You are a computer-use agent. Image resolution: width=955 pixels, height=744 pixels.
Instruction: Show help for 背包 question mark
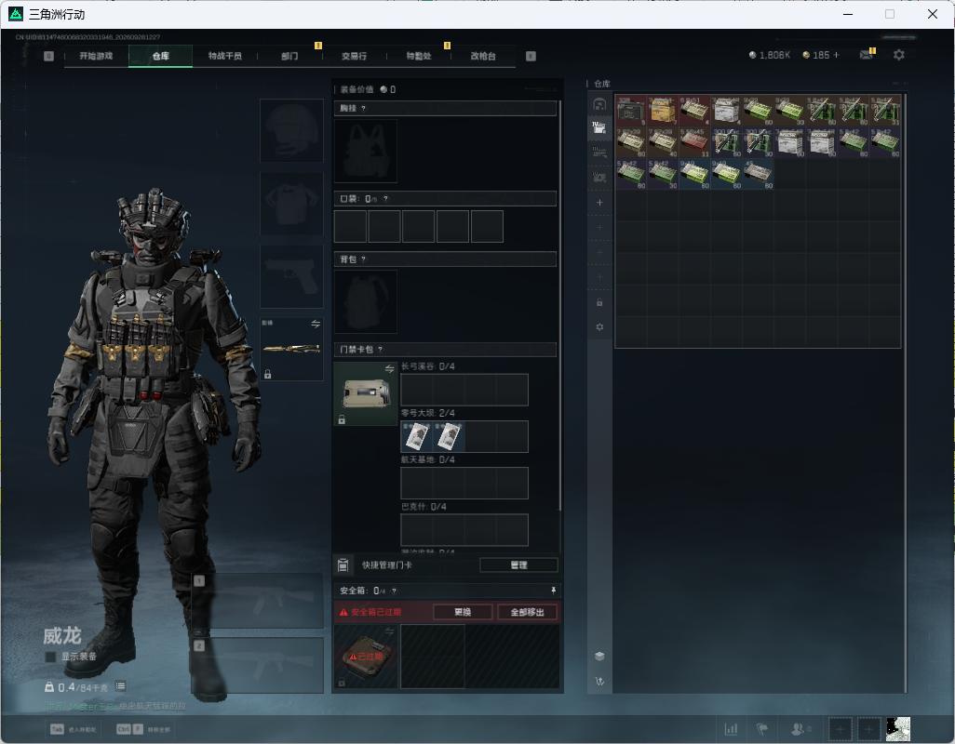(364, 259)
